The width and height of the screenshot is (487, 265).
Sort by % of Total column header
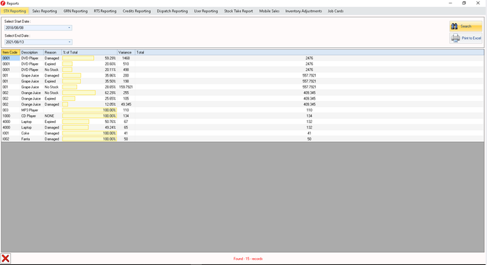[x=90, y=52]
